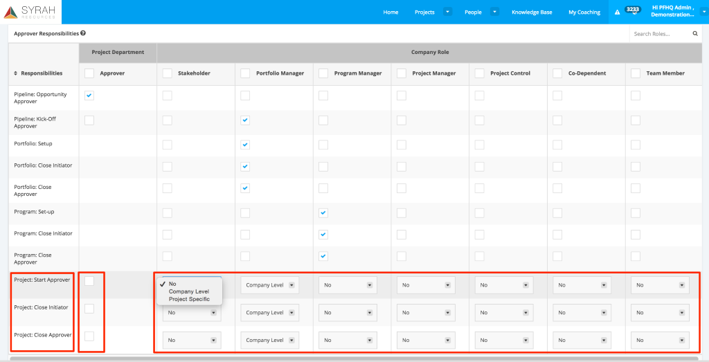709x362 pixels.
Task: Open the People menu dropdown arrow
Action: [494, 12]
